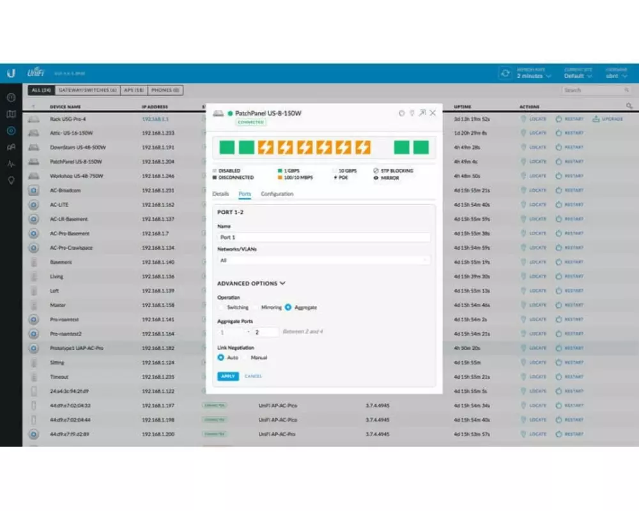
Task: Open the Networks/VLANs All dropdown
Action: pyautogui.click(x=323, y=260)
